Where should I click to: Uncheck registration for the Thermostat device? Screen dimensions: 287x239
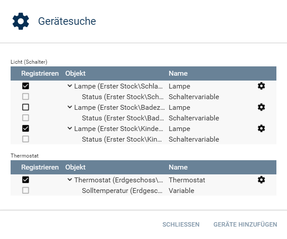click(x=26, y=180)
